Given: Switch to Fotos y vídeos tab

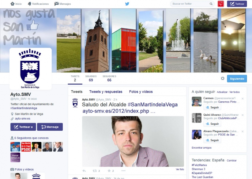Looking at the screenshot, I should tap(141, 92).
